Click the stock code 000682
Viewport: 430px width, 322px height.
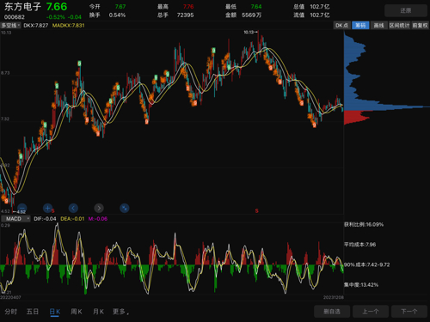point(15,17)
